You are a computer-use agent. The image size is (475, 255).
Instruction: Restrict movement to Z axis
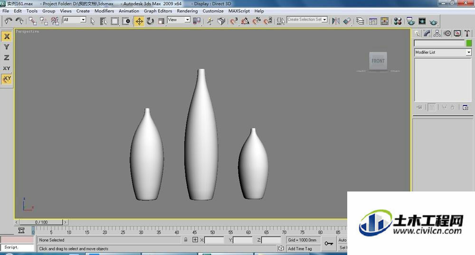coord(7,57)
